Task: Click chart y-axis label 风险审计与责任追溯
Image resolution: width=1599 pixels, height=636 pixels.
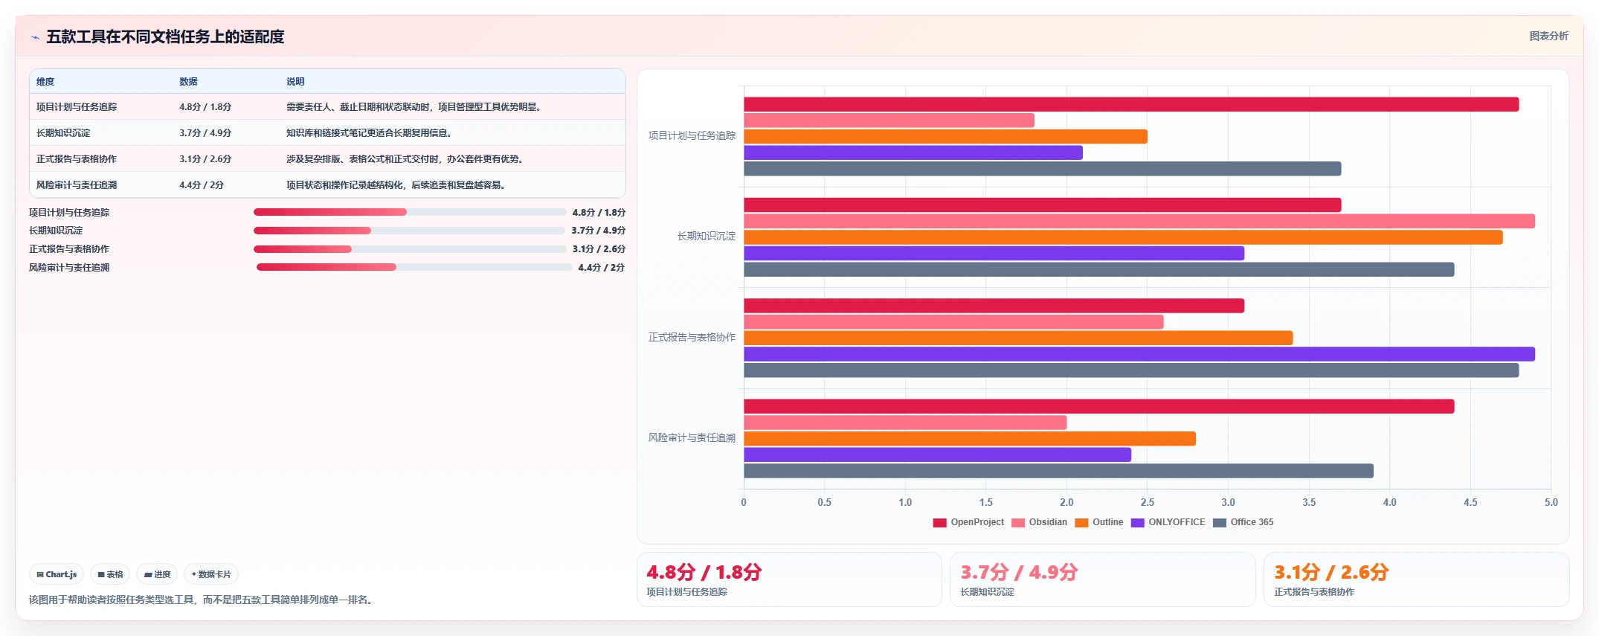Action: 692,438
